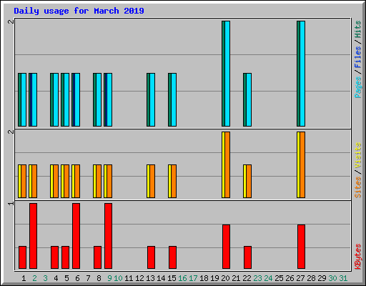
Task: Click the 'Hits' legend label
Action: 358,29
